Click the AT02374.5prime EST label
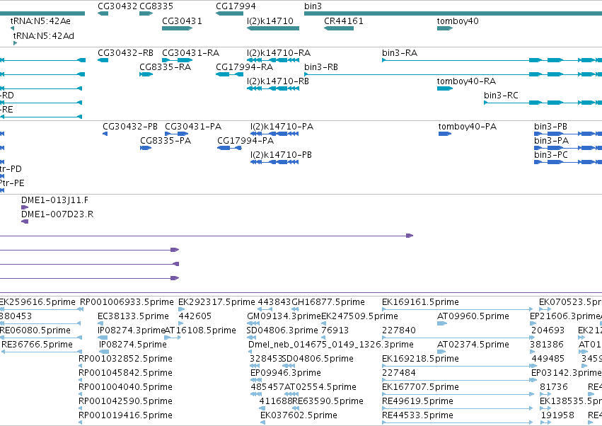 point(473,345)
